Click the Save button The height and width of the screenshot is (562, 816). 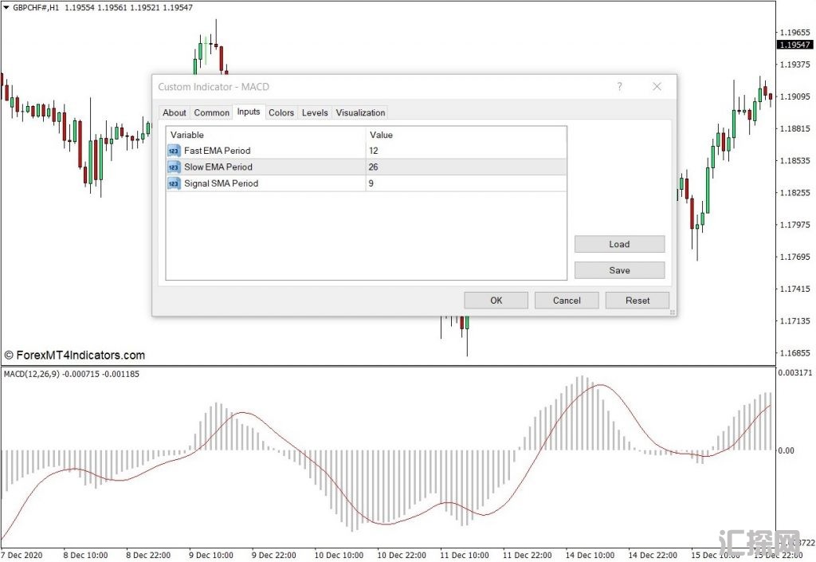tap(619, 270)
